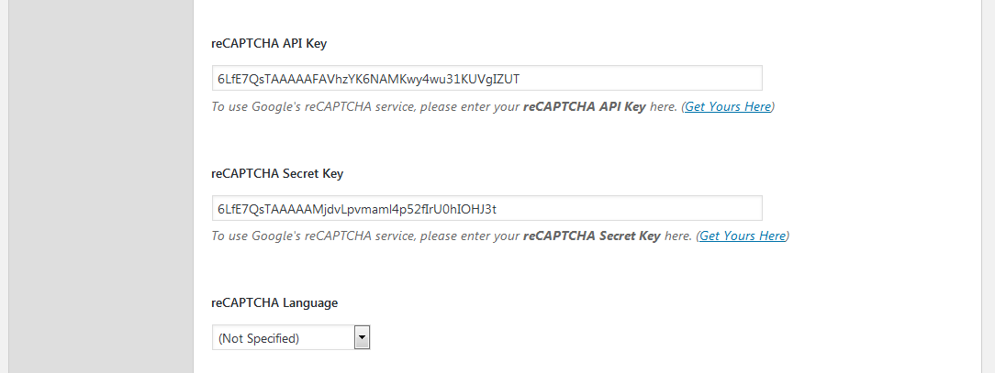Click bold reCAPTCHA Secret Key in help text
Screen dimensions: 995x373
tap(591, 236)
